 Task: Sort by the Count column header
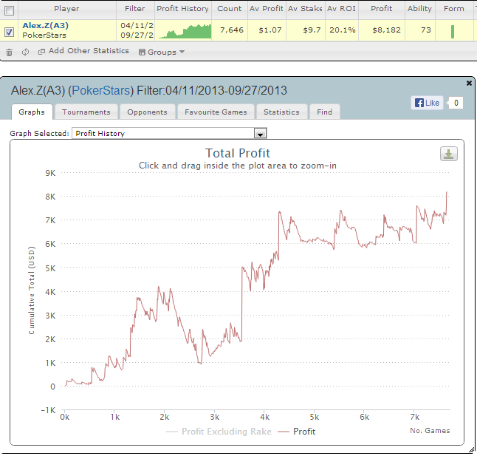coord(230,9)
